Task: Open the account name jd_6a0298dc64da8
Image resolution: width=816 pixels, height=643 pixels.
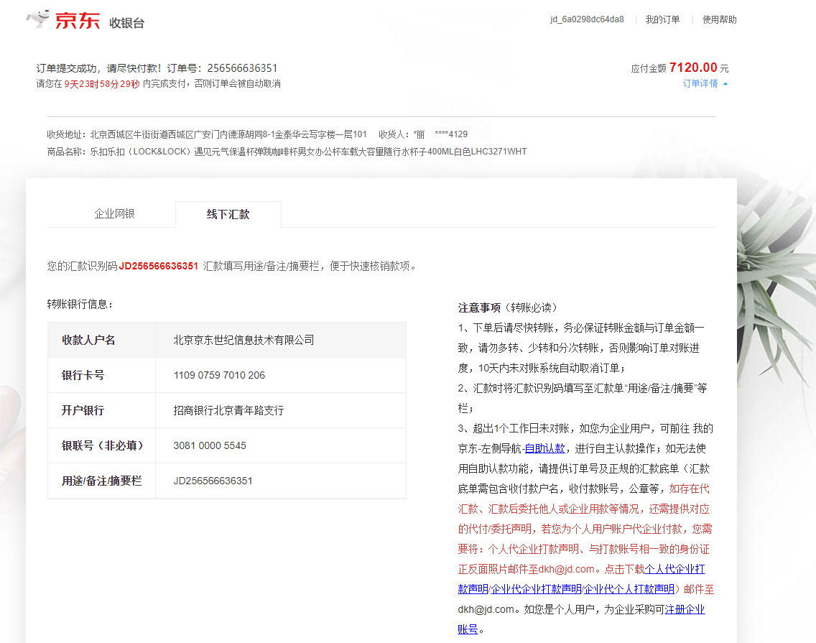Action: point(587,19)
